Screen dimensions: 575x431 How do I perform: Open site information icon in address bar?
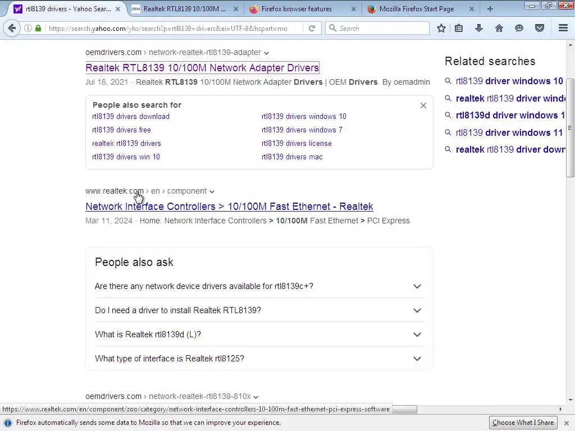28,28
